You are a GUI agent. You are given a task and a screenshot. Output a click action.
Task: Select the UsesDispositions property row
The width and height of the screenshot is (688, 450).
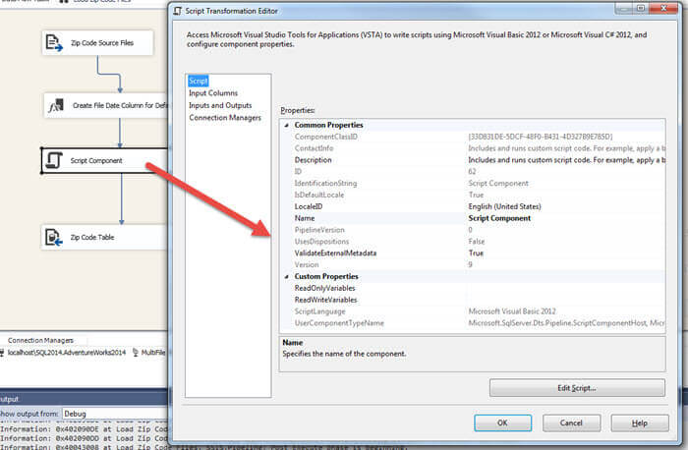473,242
